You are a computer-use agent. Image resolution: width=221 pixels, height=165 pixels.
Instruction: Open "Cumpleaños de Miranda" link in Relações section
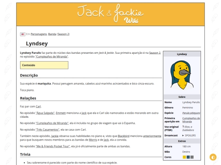click(x=52, y=123)
